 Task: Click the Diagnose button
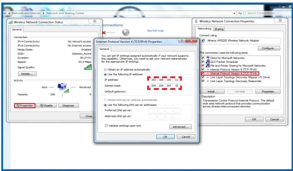pos(68,106)
